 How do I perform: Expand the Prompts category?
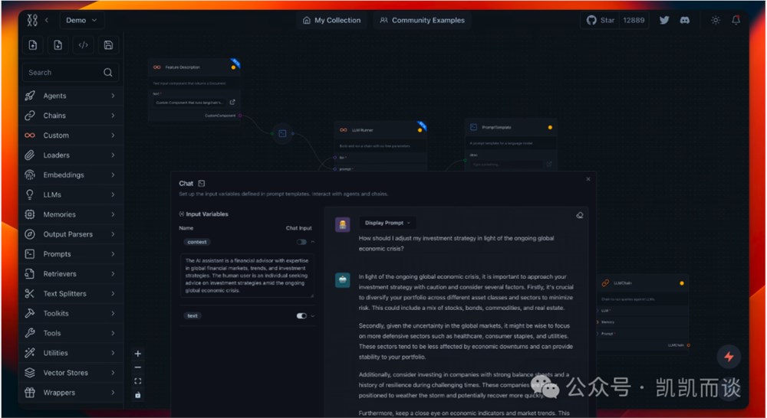71,254
